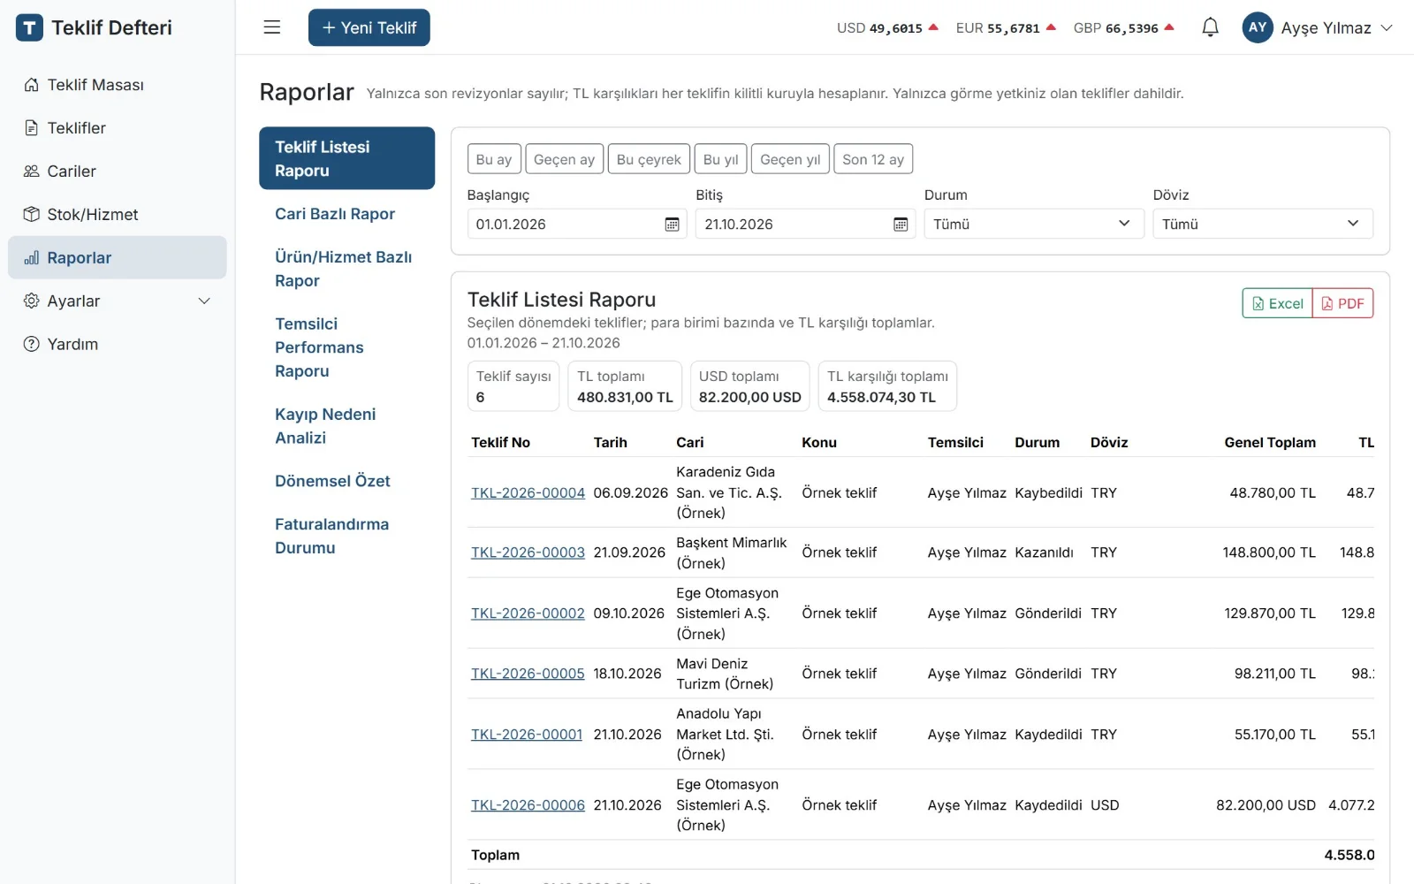1414x884 pixels.
Task: Open the Durum dropdown
Action: tap(1034, 224)
